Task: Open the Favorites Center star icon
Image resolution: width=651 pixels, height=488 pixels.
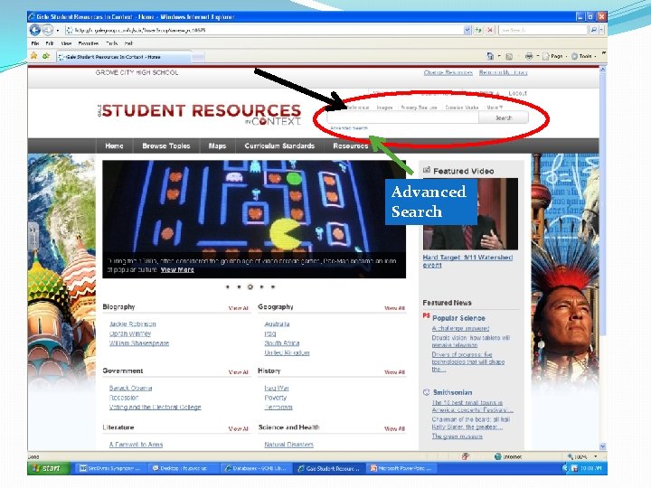Action: 34,56
